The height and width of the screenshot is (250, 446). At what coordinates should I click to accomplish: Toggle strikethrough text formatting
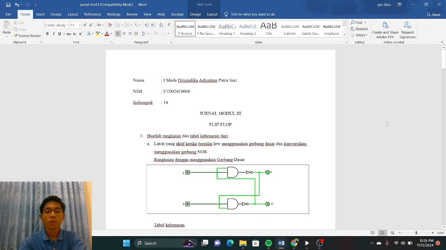pos(69,34)
